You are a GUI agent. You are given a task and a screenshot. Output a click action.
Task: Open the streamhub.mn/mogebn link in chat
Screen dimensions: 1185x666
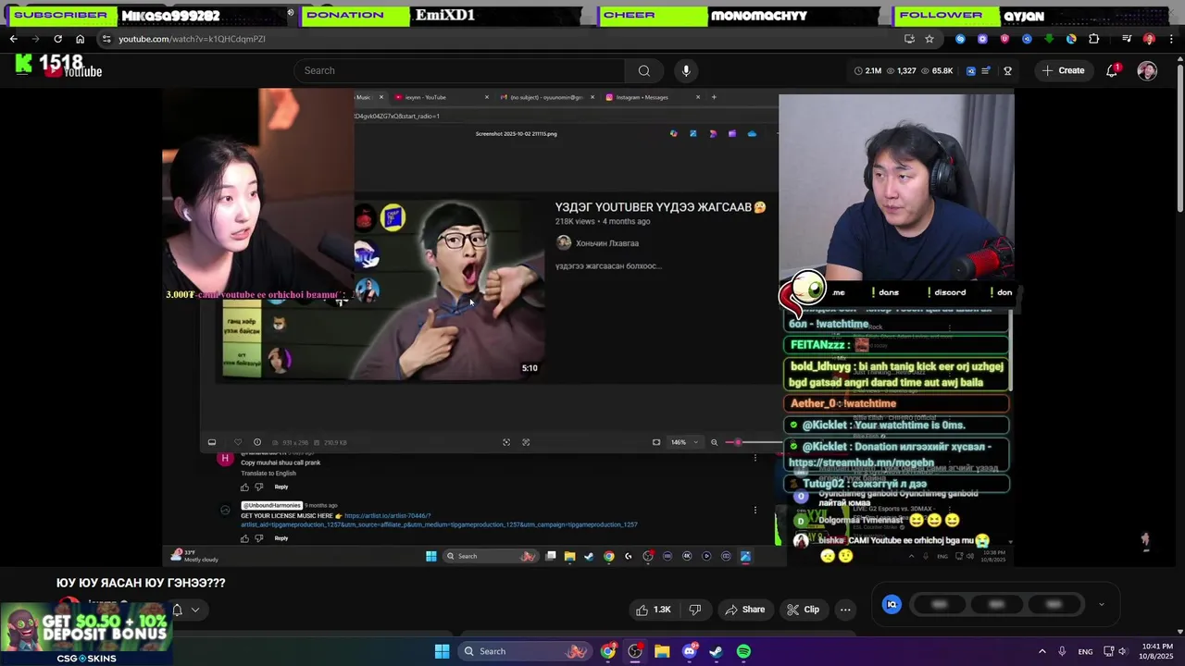(x=861, y=462)
